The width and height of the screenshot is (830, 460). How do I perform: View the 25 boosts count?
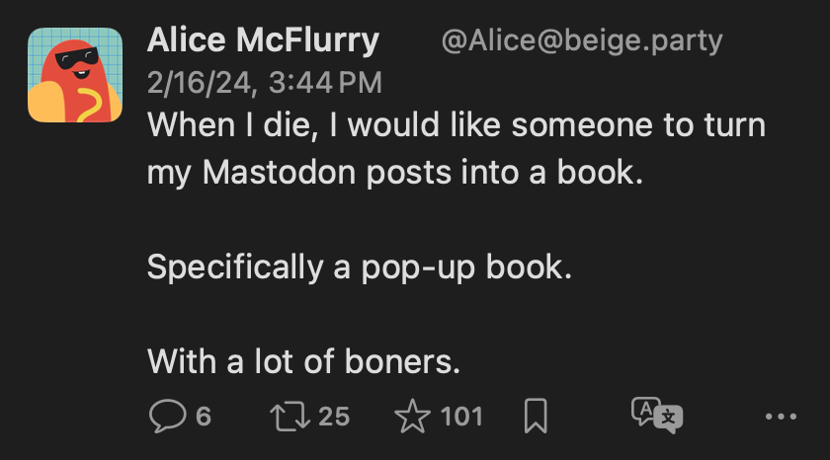[334, 416]
